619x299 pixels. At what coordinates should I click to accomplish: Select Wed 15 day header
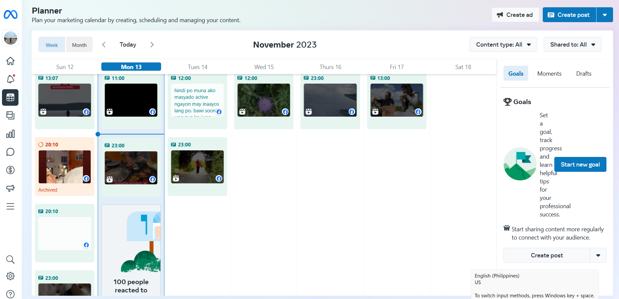[264, 67]
